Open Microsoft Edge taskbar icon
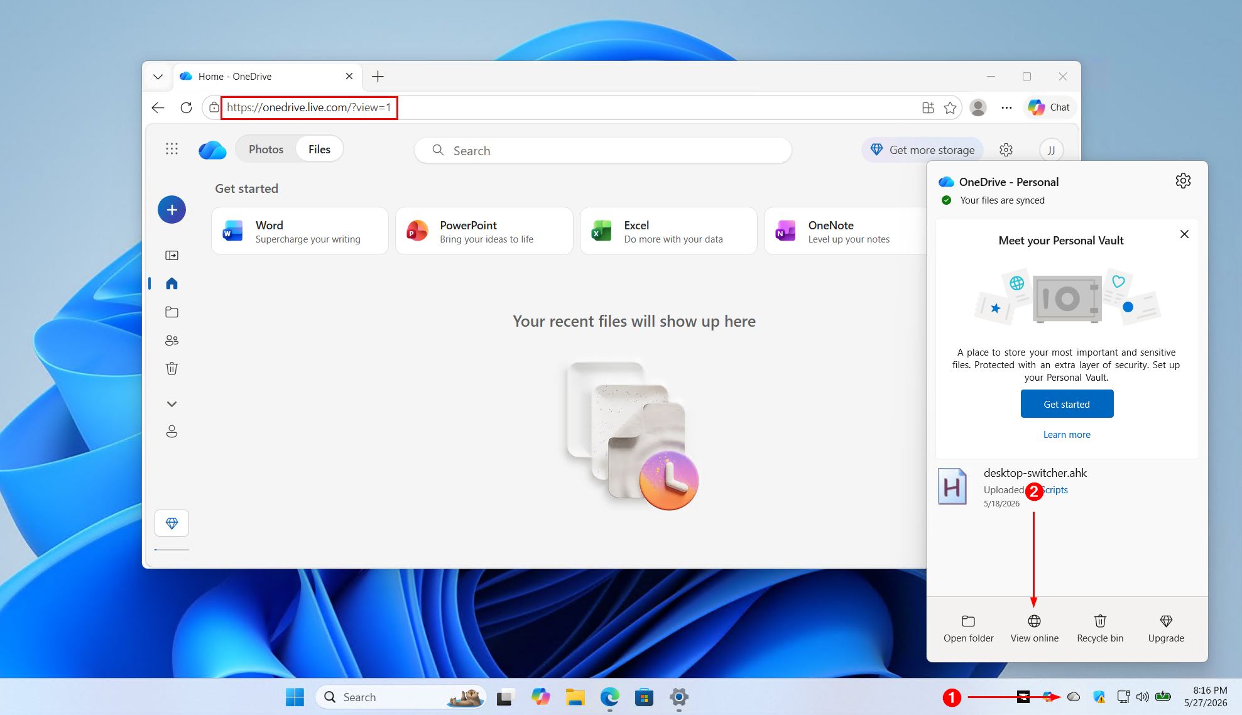1242x715 pixels. [x=609, y=697]
